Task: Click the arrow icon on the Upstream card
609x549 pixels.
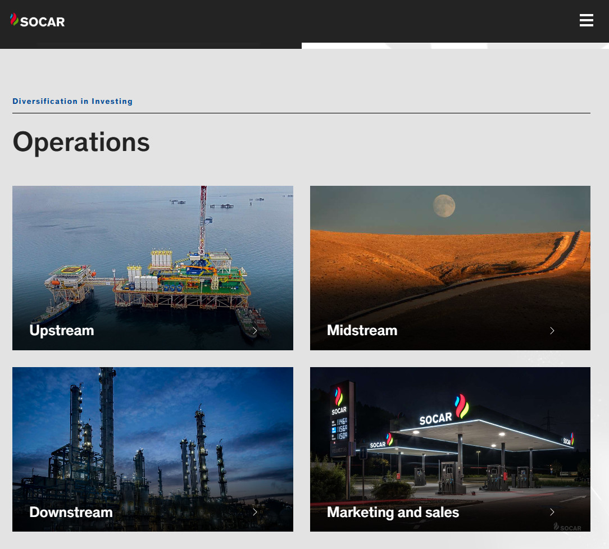Action: [x=254, y=331]
